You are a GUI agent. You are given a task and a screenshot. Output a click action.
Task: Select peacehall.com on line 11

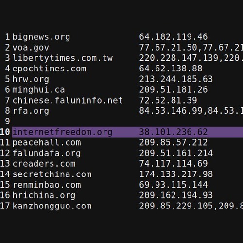point(47,143)
